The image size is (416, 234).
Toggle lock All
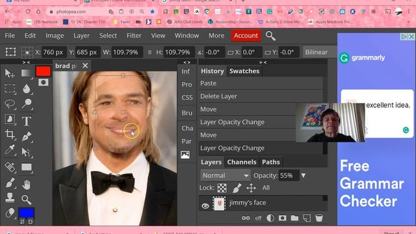266,188
